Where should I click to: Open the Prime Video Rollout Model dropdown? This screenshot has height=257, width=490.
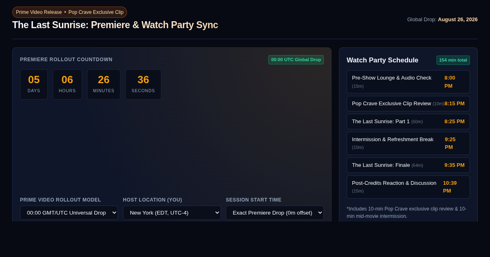(x=69, y=213)
